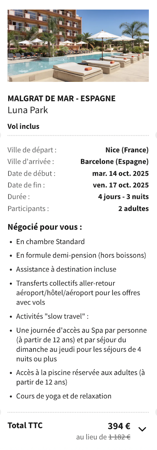Click the Transferts collectifs aller-retour item
This screenshot has height=450, width=157.
(78, 293)
